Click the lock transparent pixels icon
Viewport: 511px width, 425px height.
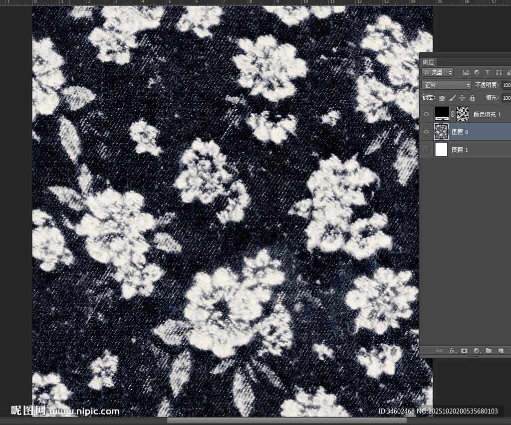[x=442, y=98]
